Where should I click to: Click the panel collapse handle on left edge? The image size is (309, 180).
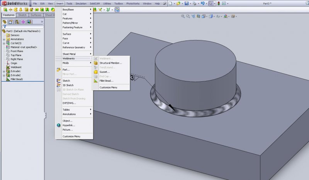click(x=45, y=115)
